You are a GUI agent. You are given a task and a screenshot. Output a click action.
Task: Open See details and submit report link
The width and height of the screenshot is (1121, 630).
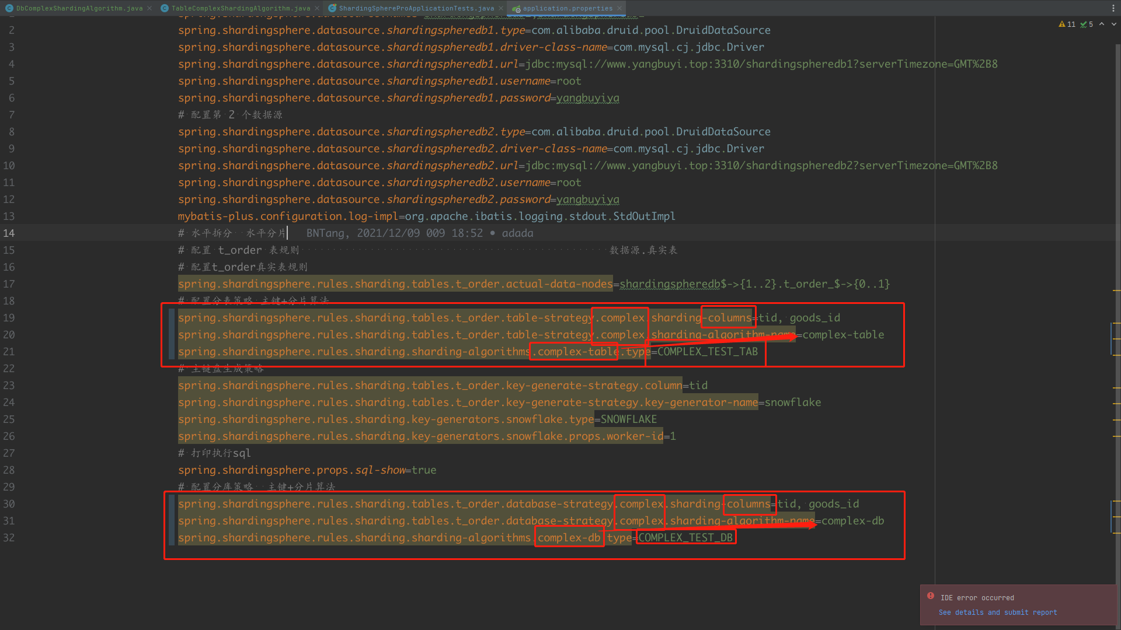click(x=998, y=612)
